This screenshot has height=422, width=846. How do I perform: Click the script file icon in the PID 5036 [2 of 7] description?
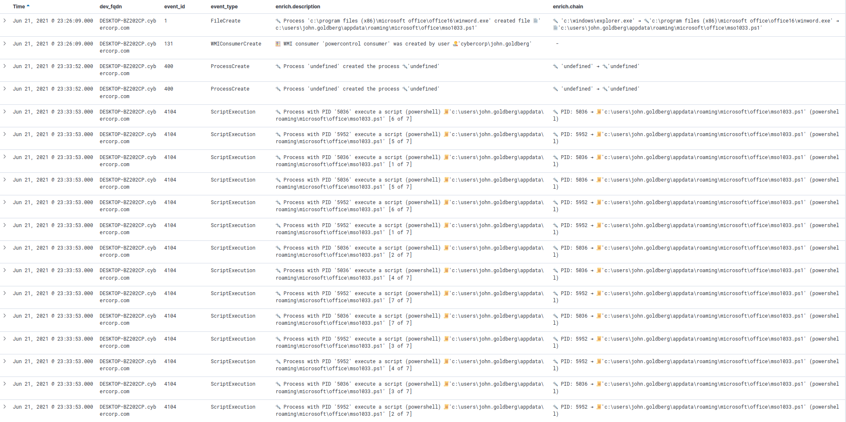(x=446, y=248)
